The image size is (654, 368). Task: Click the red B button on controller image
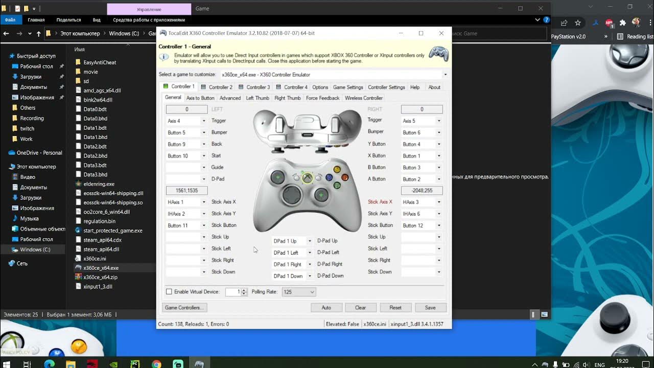click(x=345, y=177)
